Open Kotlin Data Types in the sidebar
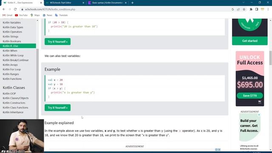The height and width of the screenshot is (153, 272). 13,27
